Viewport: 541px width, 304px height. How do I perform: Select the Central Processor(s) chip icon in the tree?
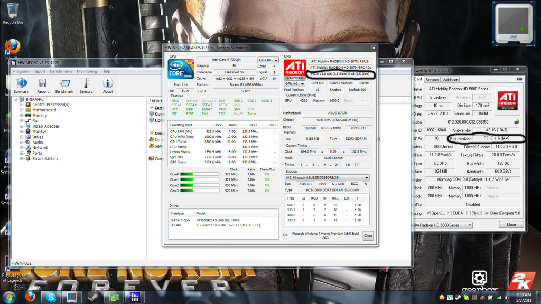[x=29, y=104]
